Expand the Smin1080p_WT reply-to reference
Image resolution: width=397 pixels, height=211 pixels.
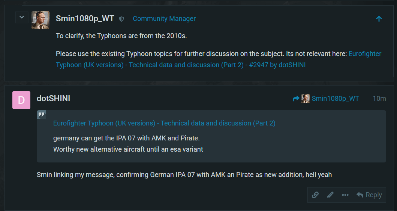click(x=335, y=99)
